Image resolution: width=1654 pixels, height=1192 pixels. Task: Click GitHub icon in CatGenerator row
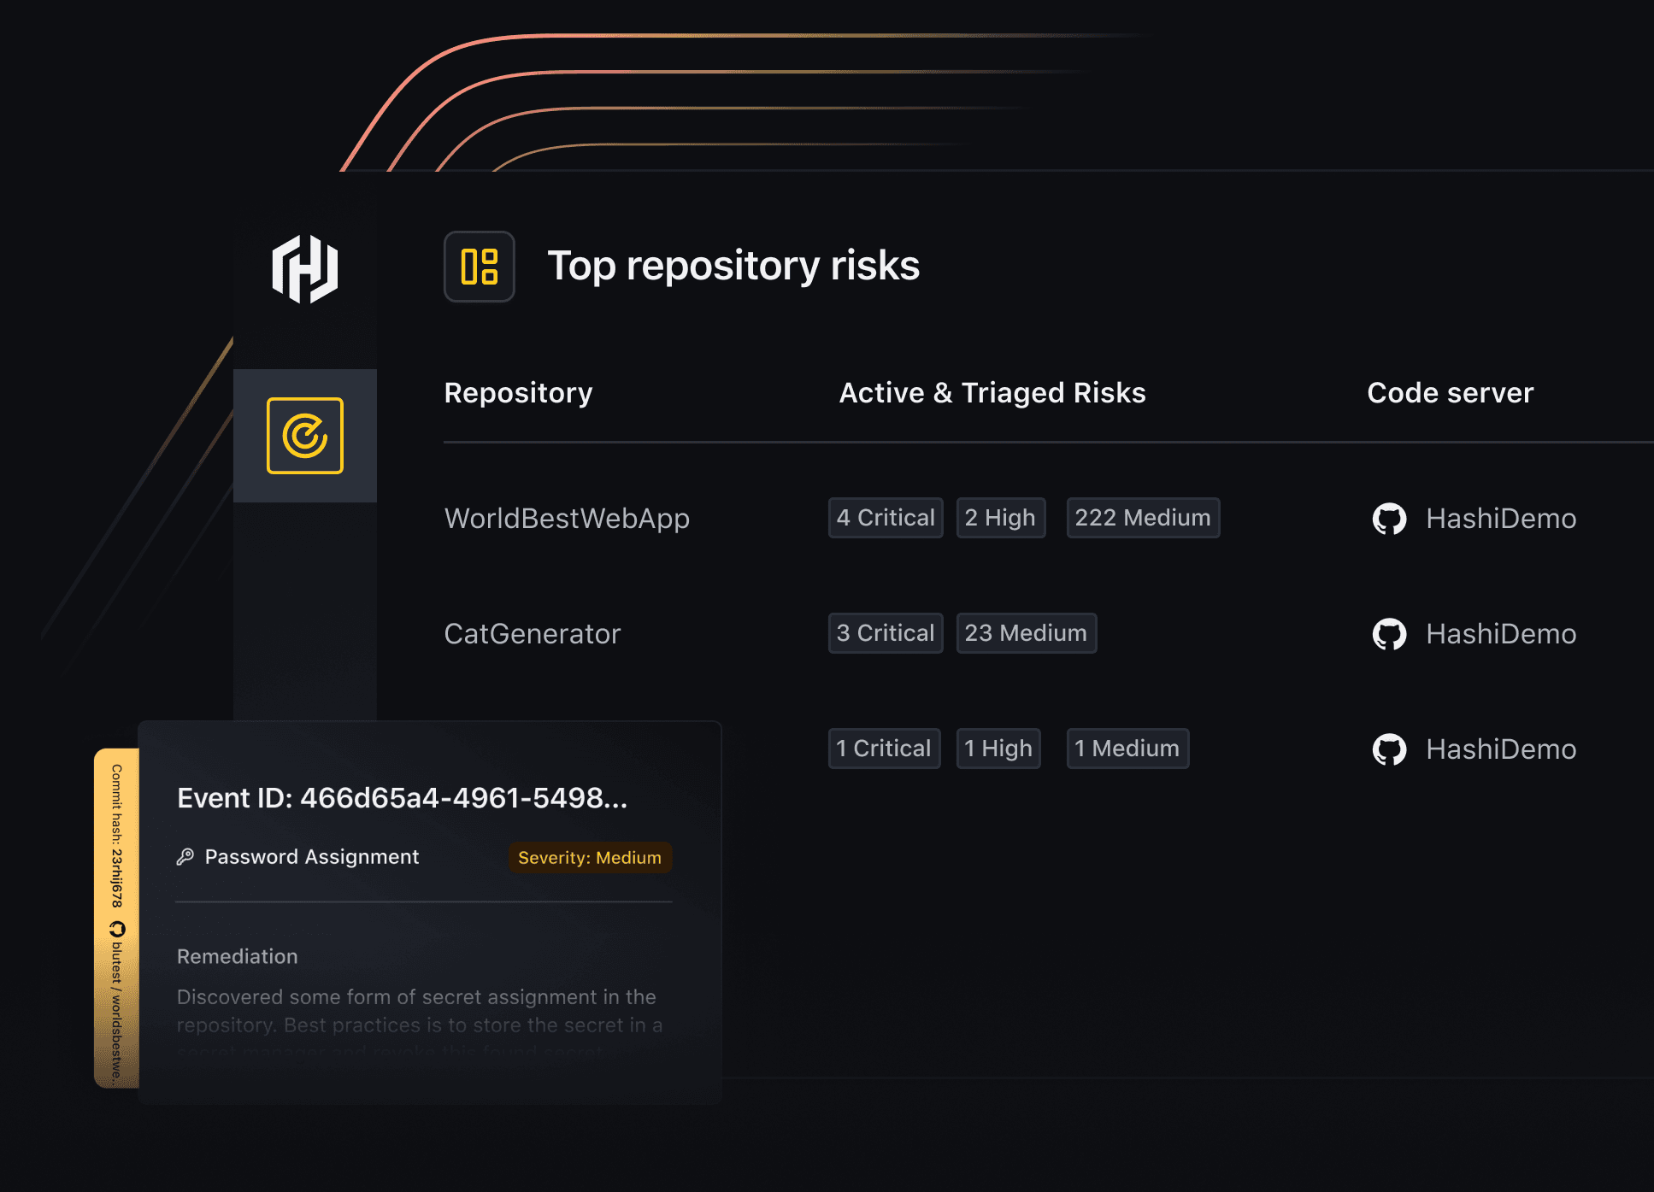click(1389, 634)
